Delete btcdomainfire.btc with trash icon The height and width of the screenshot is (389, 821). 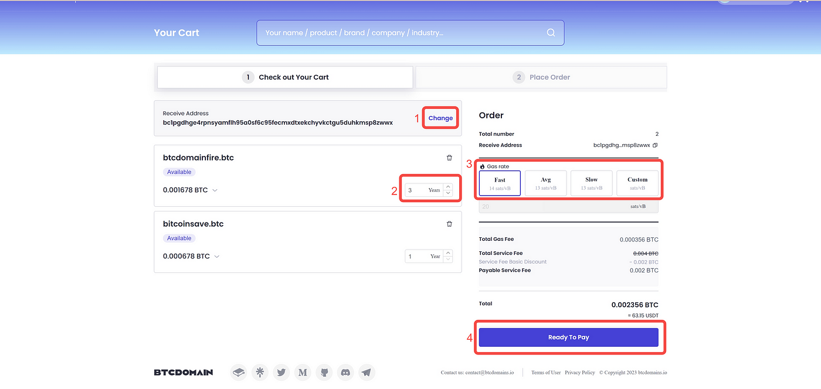[449, 158]
